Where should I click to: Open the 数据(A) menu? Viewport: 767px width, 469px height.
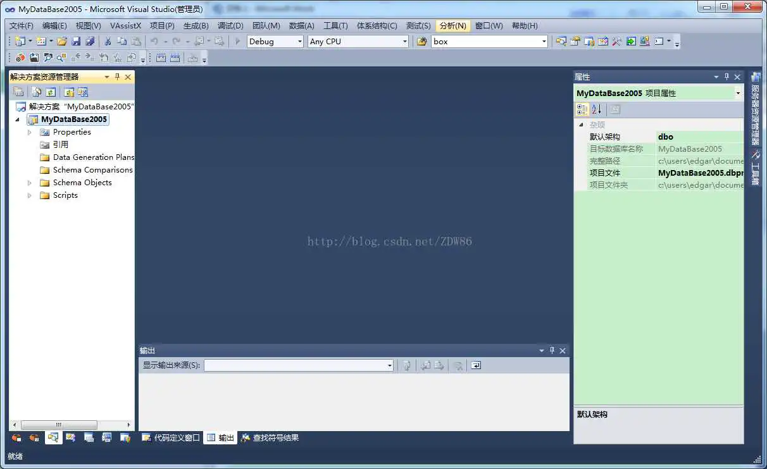tap(301, 26)
